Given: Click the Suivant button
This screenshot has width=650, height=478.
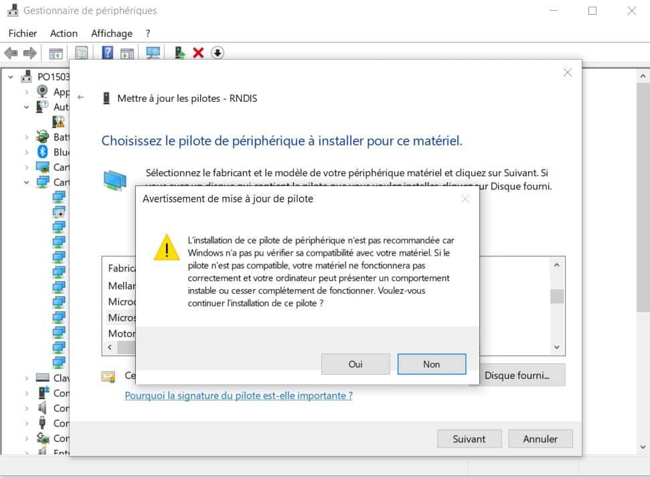Looking at the screenshot, I should (x=469, y=439).
